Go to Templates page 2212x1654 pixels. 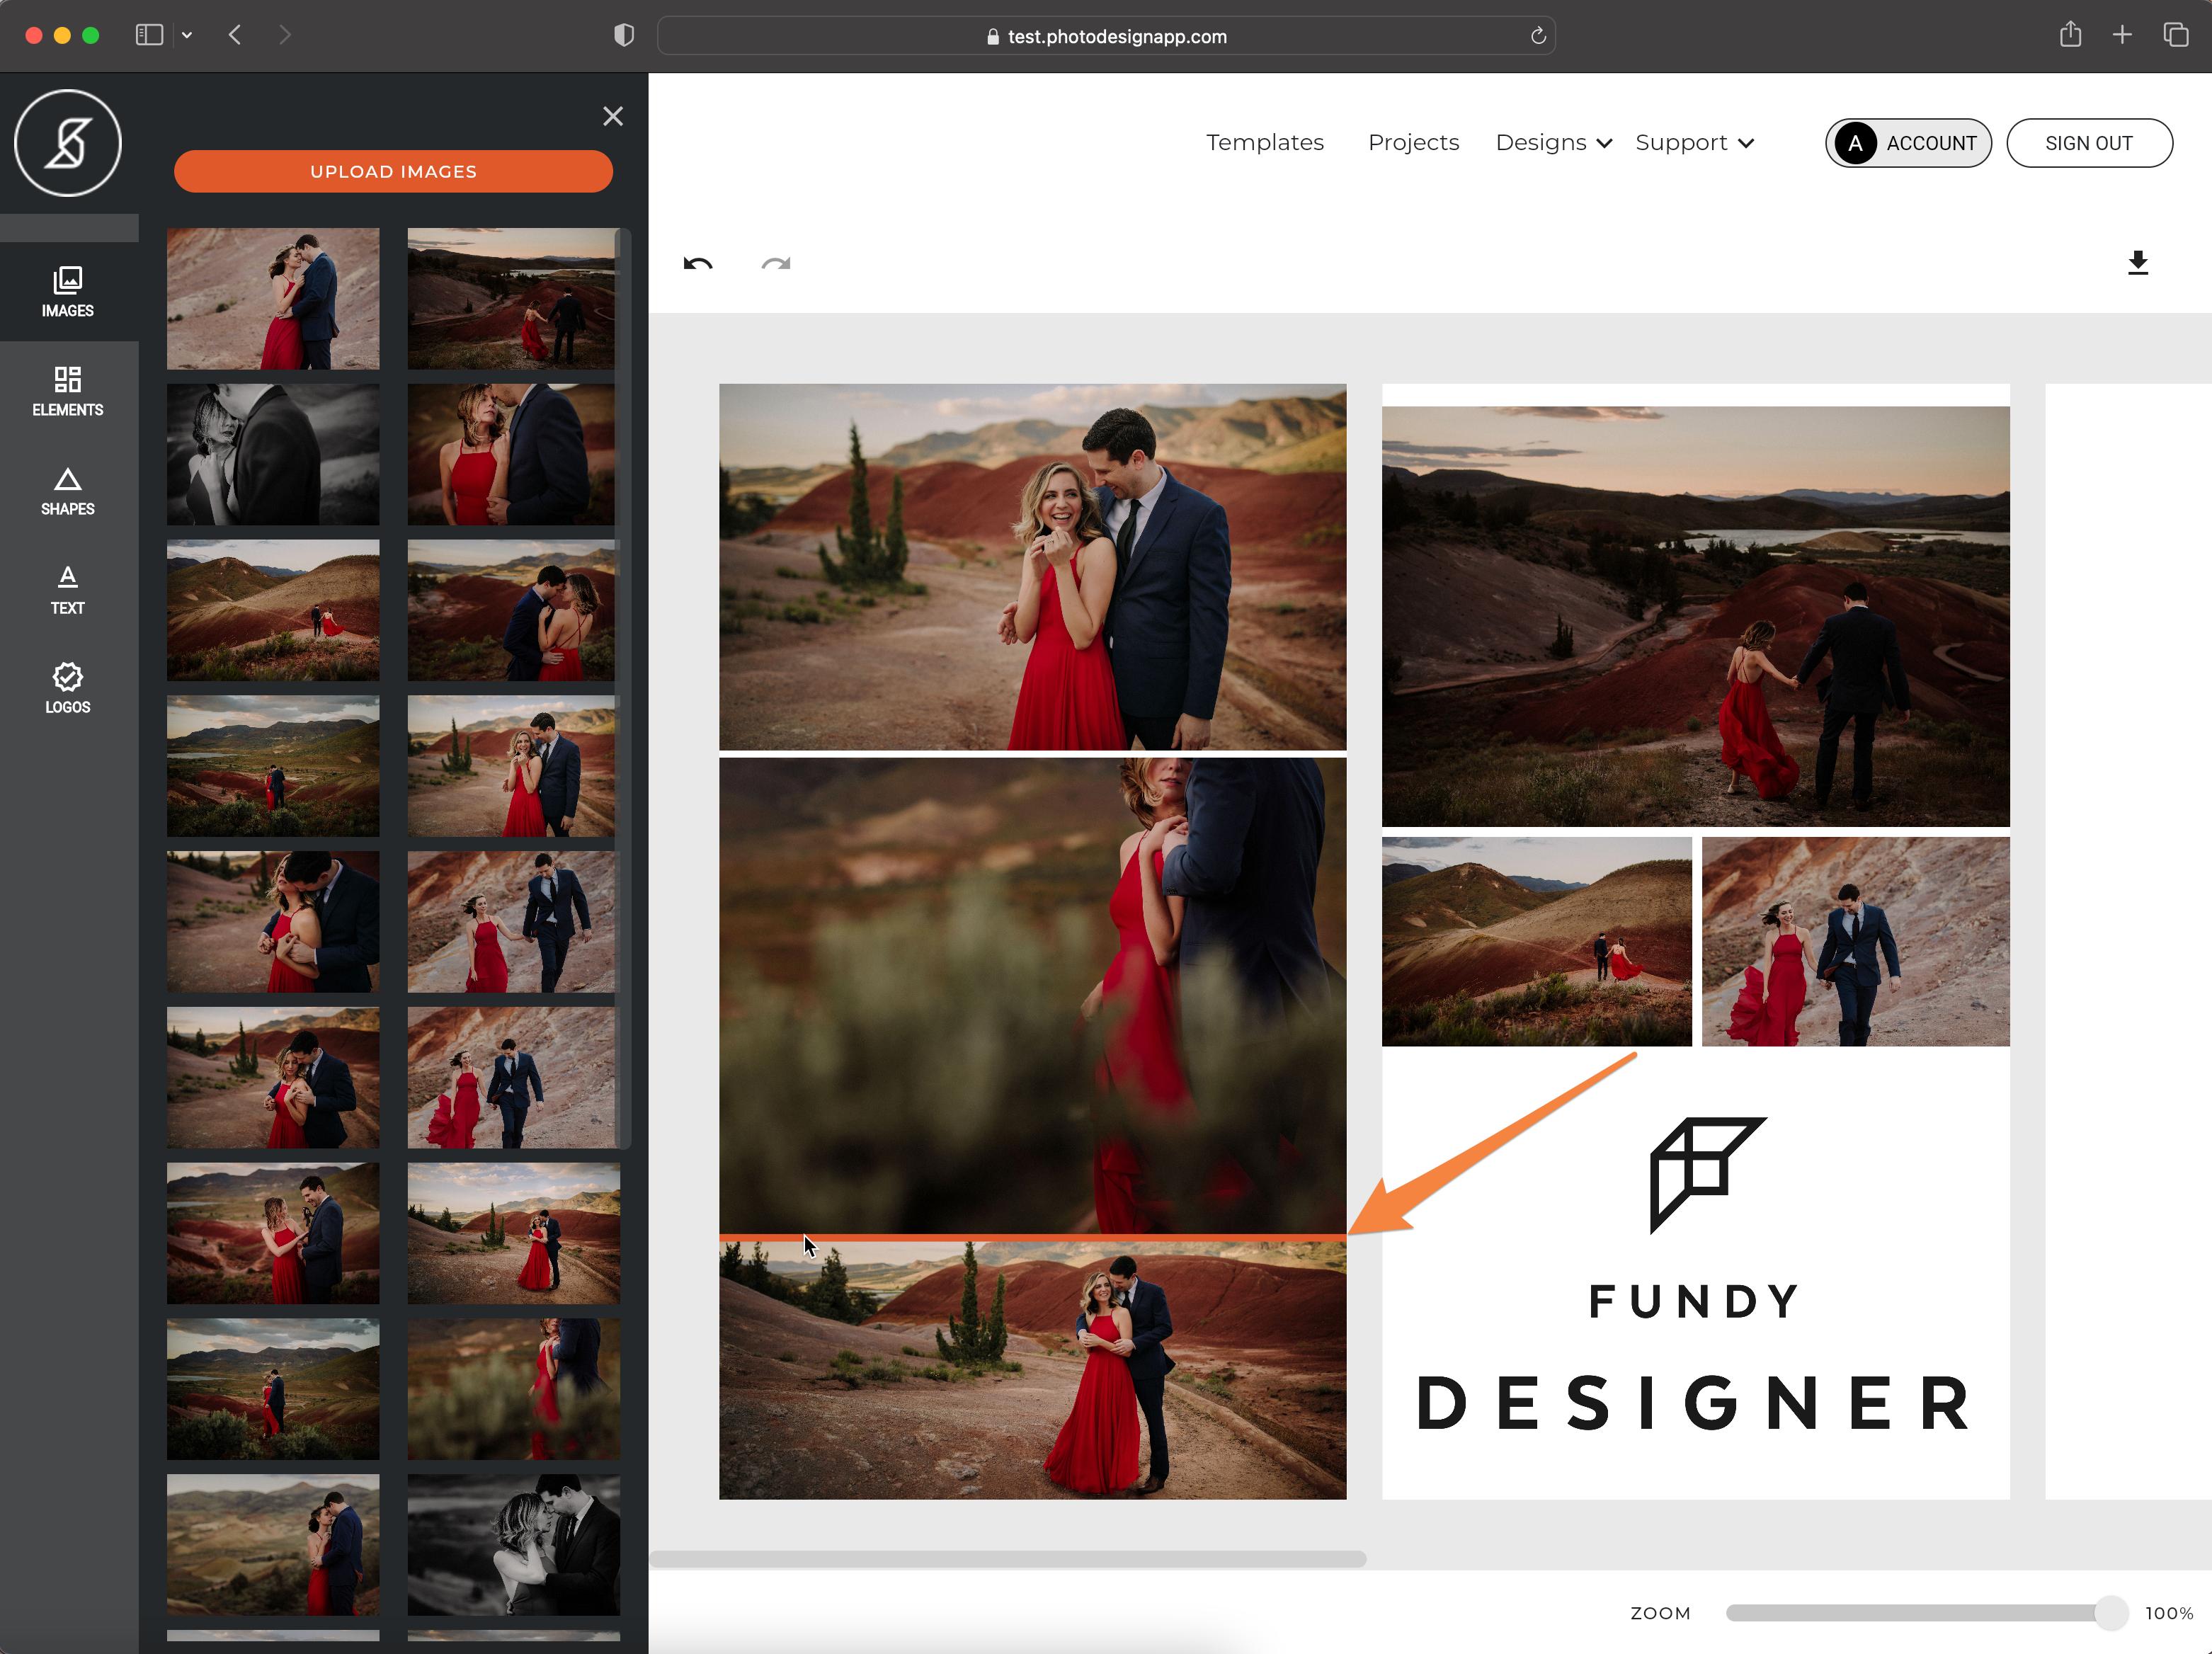tap(1265, 143)
